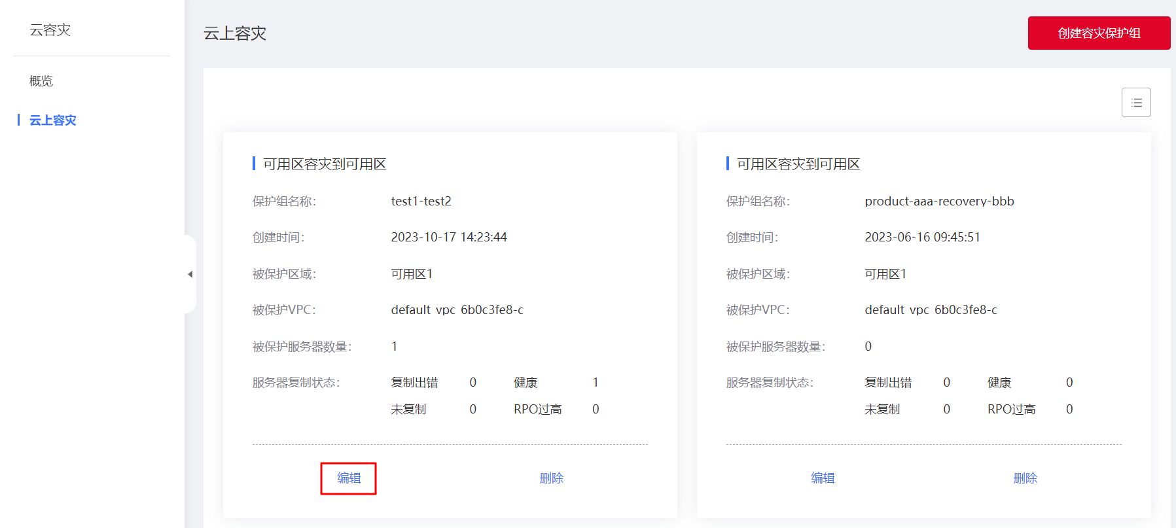
Task: Click the creation time 2023-10-17 14:23:44
Action: pyautogui.click(x=448, y=238)
